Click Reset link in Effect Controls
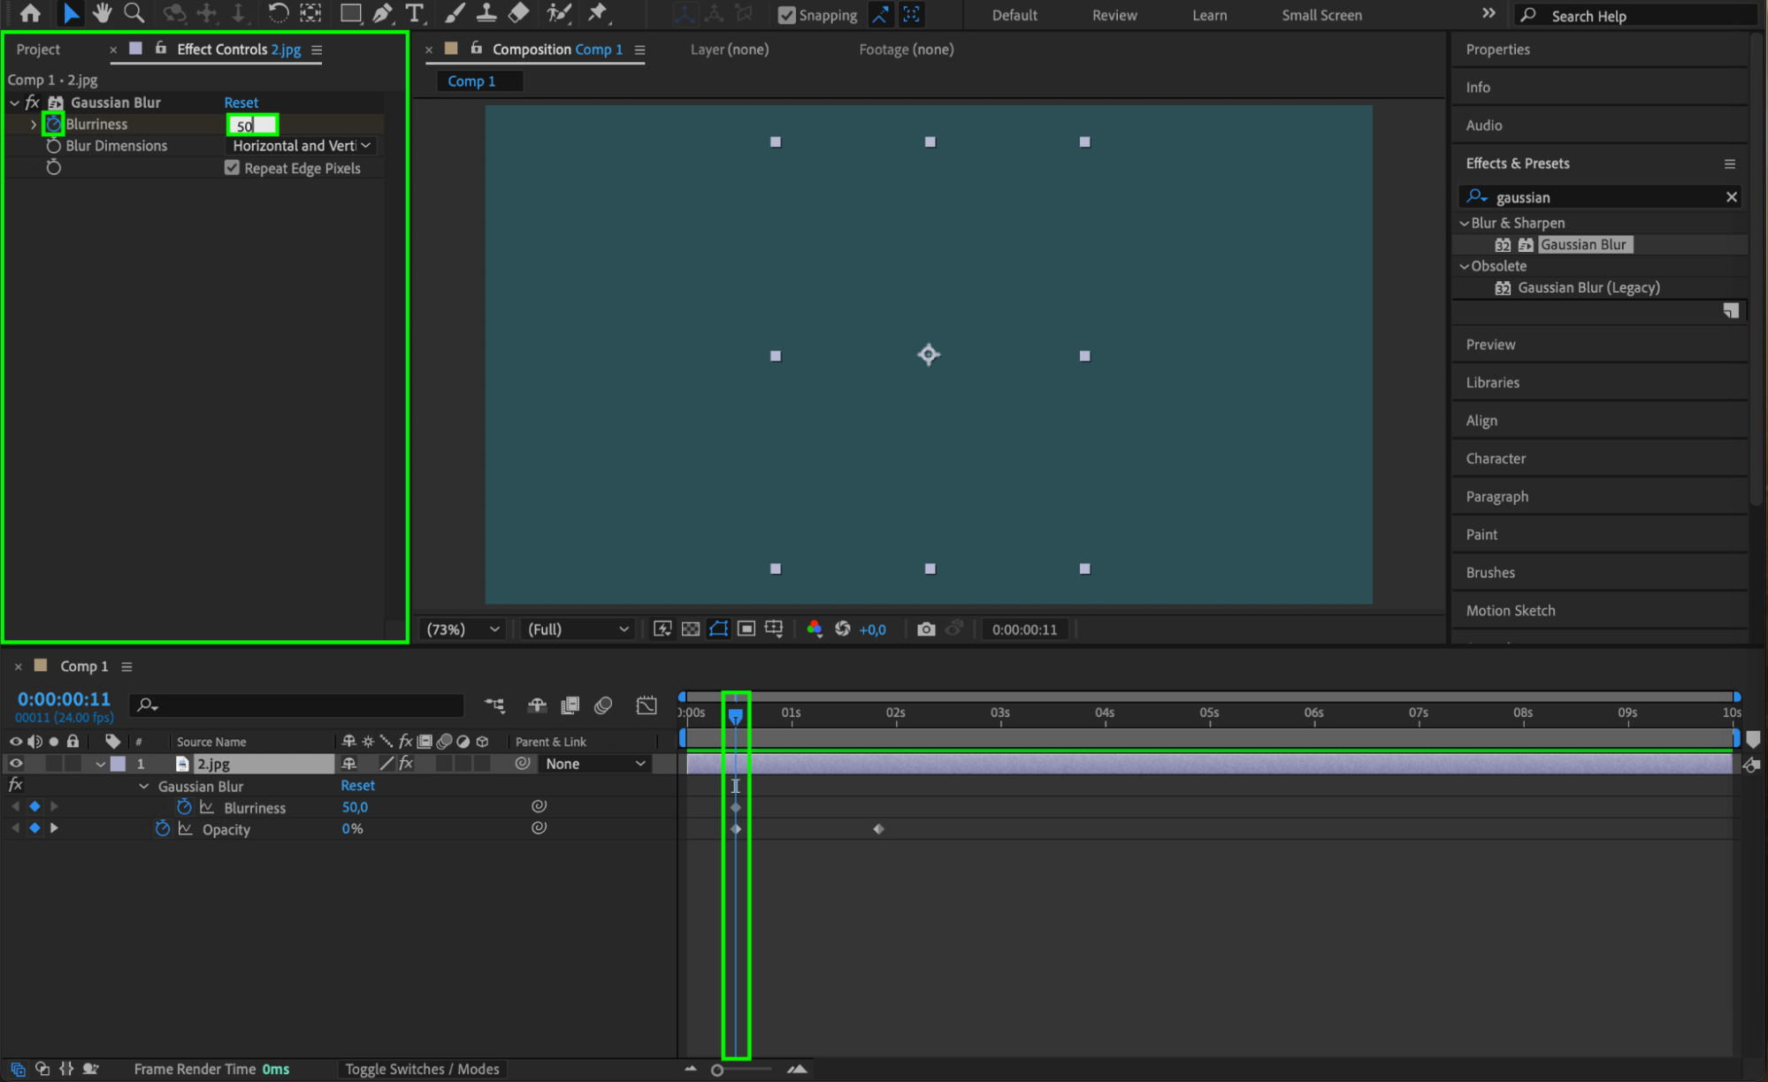1768x1082 pixels. tap(241, 103)
